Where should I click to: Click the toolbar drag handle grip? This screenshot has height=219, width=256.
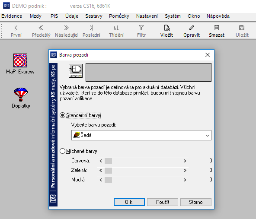coord(1,31)
